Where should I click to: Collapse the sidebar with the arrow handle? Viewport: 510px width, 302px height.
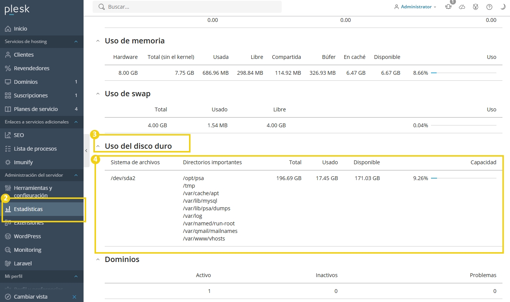tap(86, 151)
